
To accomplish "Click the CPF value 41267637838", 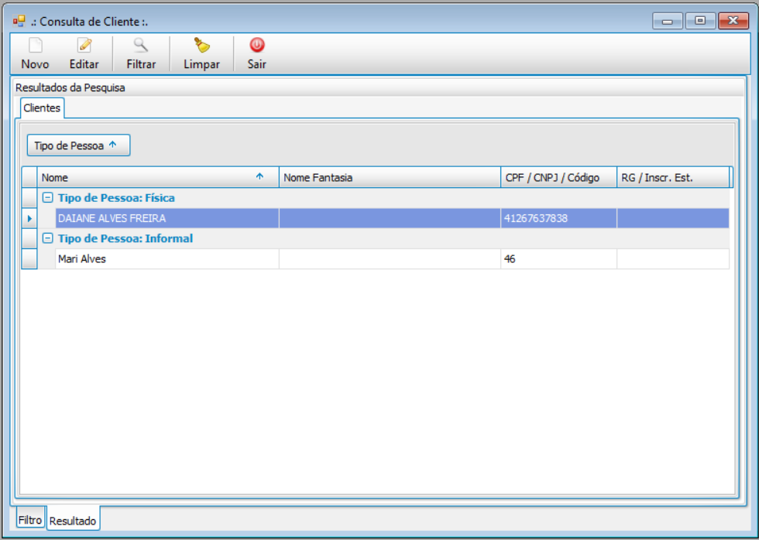I will click(x=535, y=218).
